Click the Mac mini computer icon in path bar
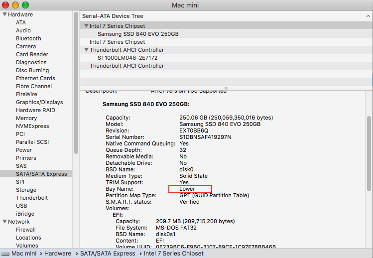Viewport: 373px width, 258px height. (5, 254)
